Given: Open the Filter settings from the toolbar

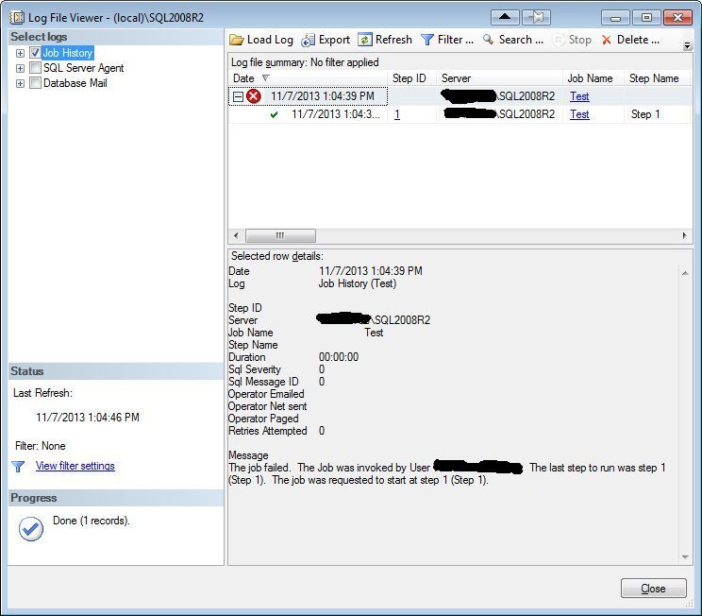Looking at the screenshot, I should 447,40.
